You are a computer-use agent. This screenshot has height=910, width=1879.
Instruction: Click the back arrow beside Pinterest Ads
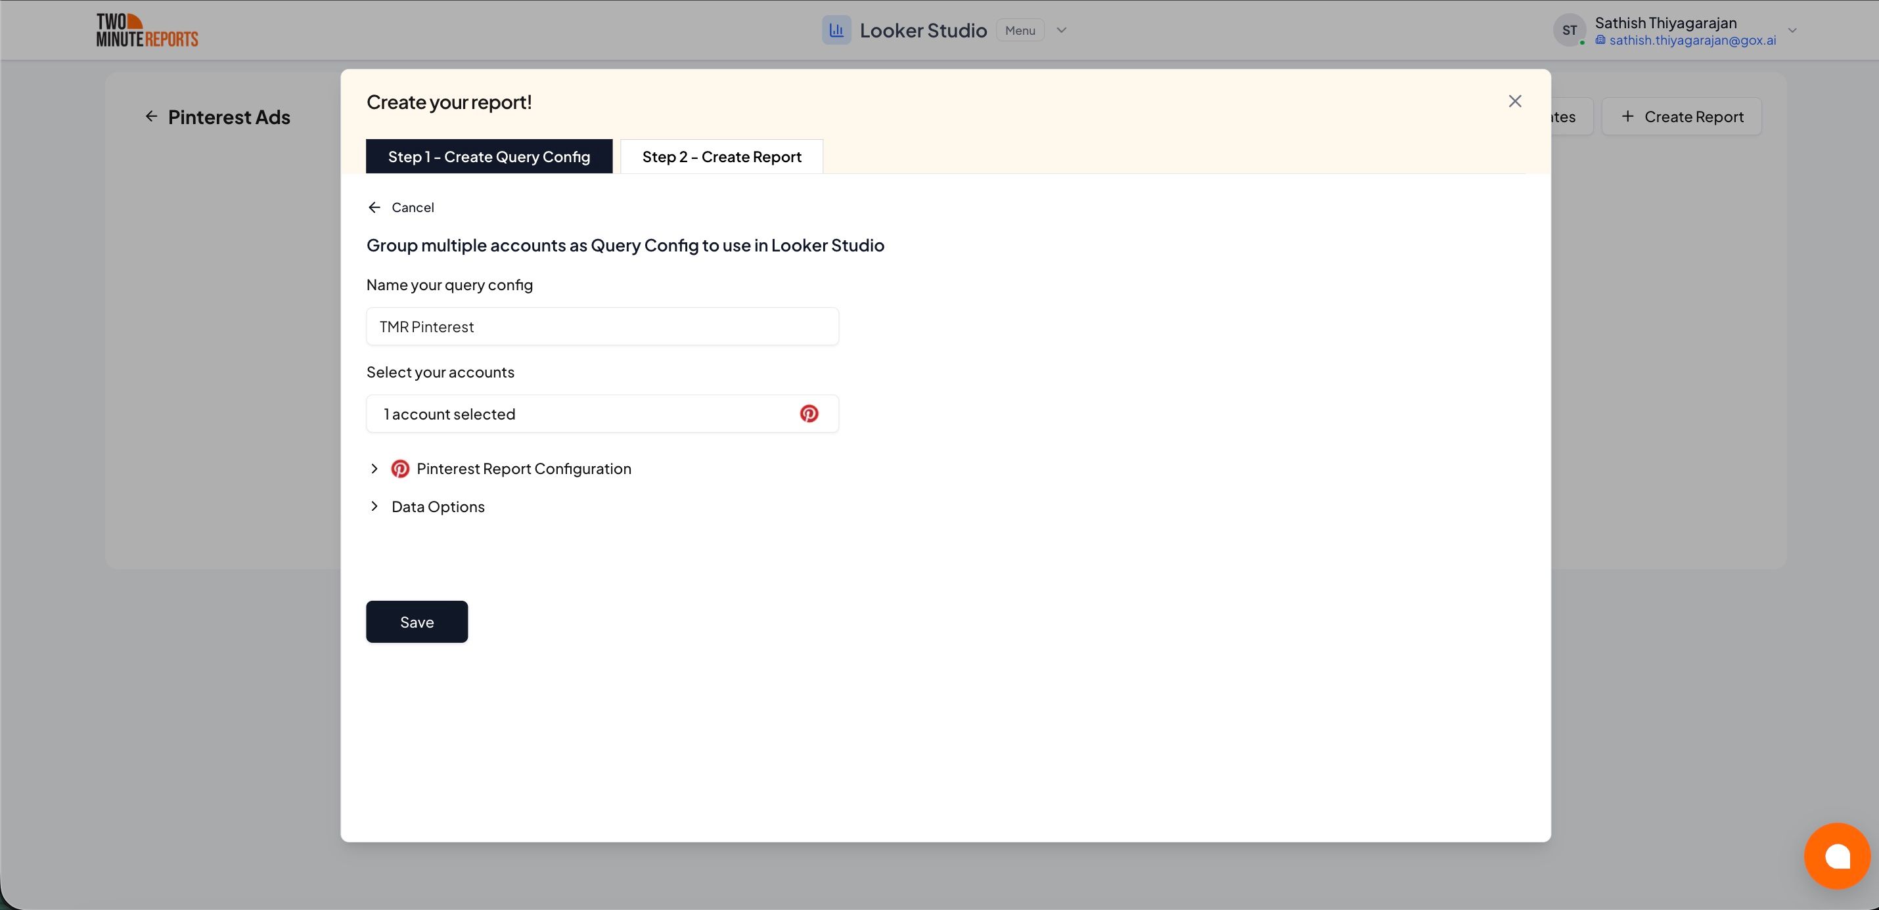tap(150, 116)
